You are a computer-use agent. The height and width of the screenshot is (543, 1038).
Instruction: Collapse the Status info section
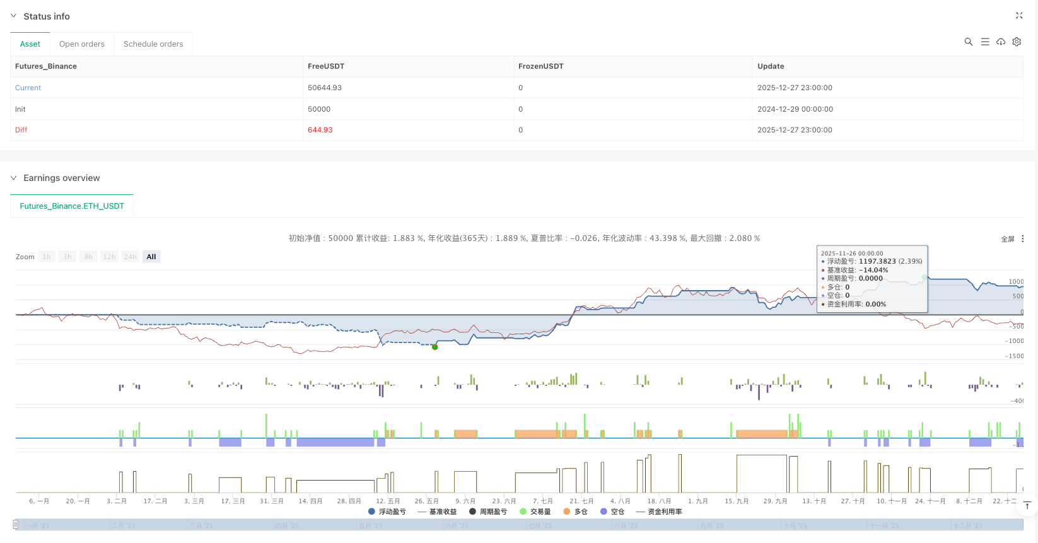click(x=14, y=16)
